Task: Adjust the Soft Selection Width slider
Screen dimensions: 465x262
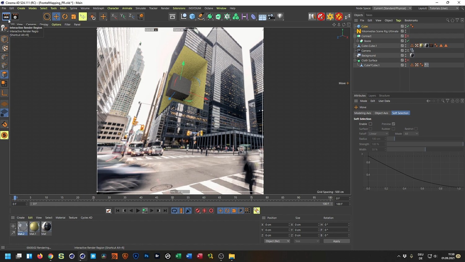Action: pyautogui.click(x=425, y=149)
